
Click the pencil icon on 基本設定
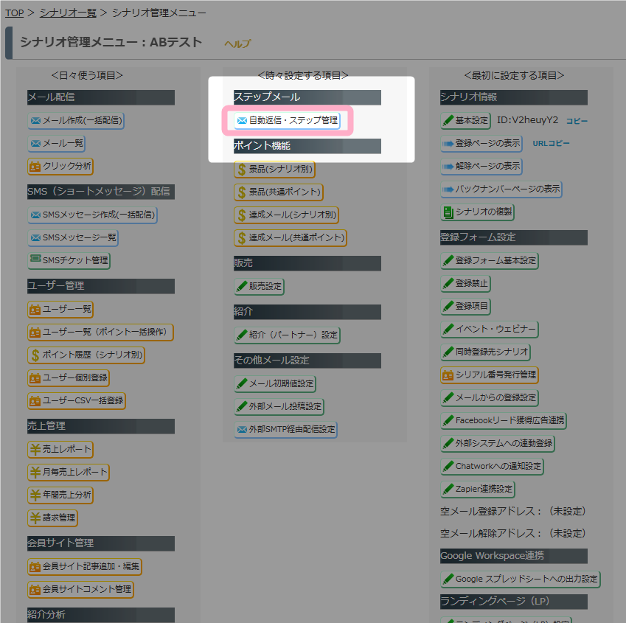click(448, 120)
